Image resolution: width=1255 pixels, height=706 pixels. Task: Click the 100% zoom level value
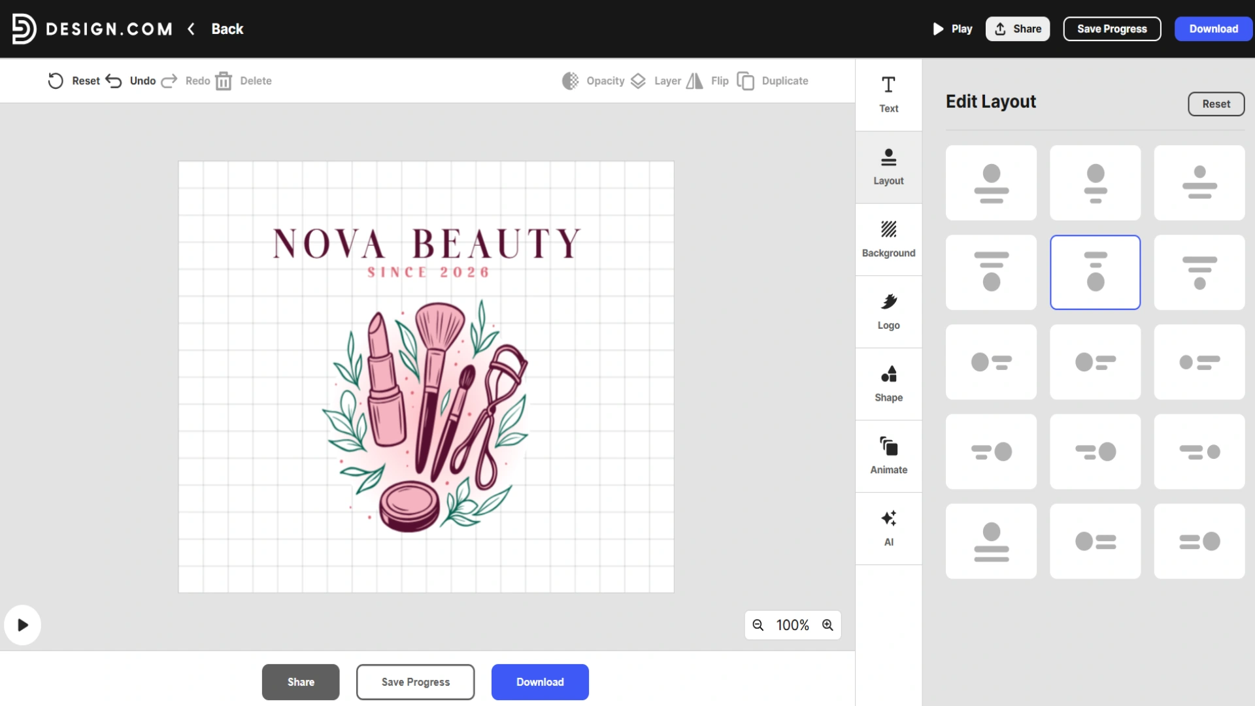coord(792,625)
